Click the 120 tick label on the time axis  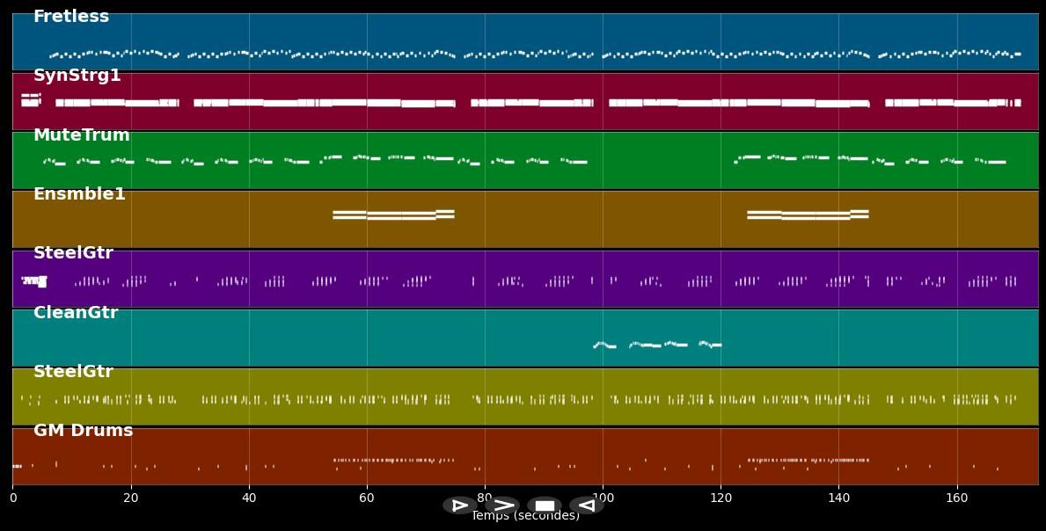click(720, 498)
